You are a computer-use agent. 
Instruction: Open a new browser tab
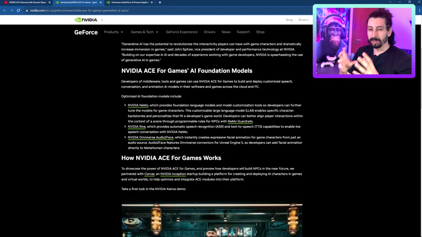pyautogui.click(x=160, y=2)
